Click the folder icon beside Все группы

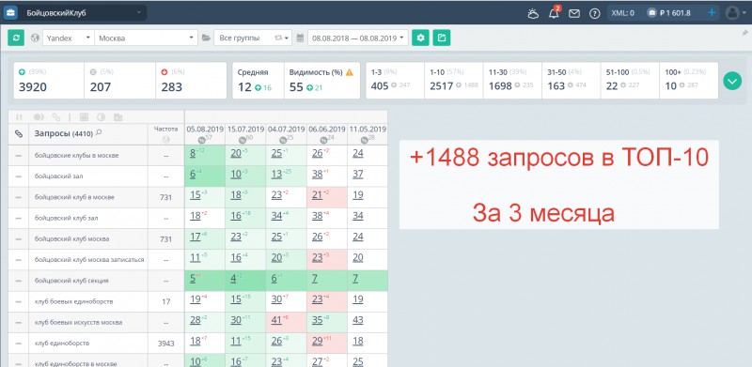tap(206, 38)
